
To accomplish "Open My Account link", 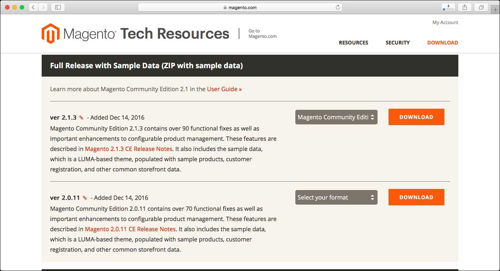I will [x=445, y=22].
